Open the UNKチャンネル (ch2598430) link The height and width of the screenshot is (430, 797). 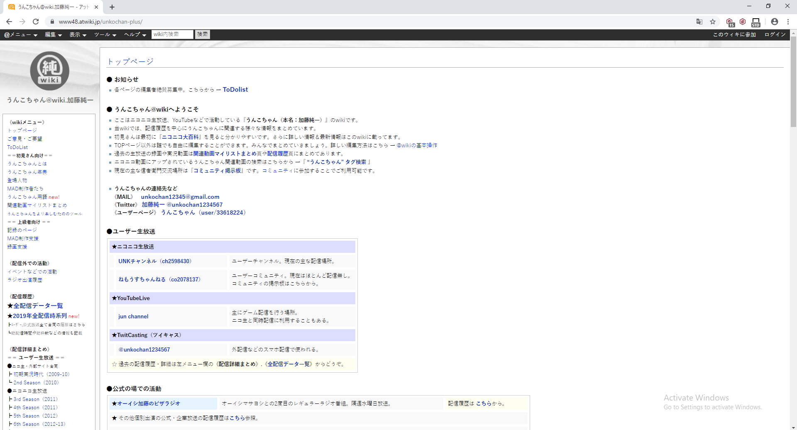[155, 261]
